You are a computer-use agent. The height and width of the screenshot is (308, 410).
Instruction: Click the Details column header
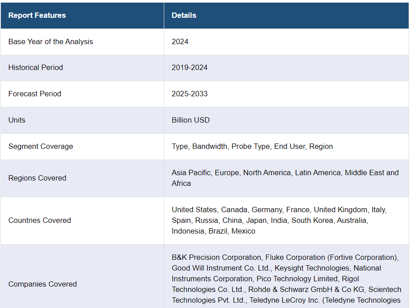pyautogui.click(x=184, y=15)
